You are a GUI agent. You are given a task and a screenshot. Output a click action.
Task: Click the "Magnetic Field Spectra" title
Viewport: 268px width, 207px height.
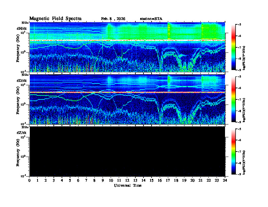[55, 19]
